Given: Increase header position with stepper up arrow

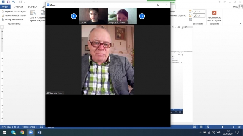Looking at the screenshot, I should point(204,11).
